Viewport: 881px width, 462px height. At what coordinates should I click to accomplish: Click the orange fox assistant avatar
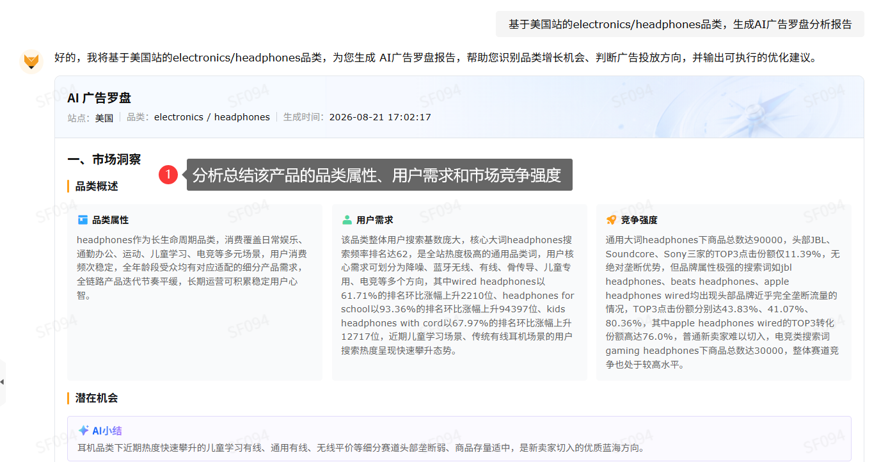pyautogui.click(x=31, y=61)
